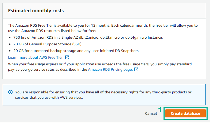Open the Amazon RDS Pricing page link
This screenshot has height=123, width=210.
tap(110, 69)
